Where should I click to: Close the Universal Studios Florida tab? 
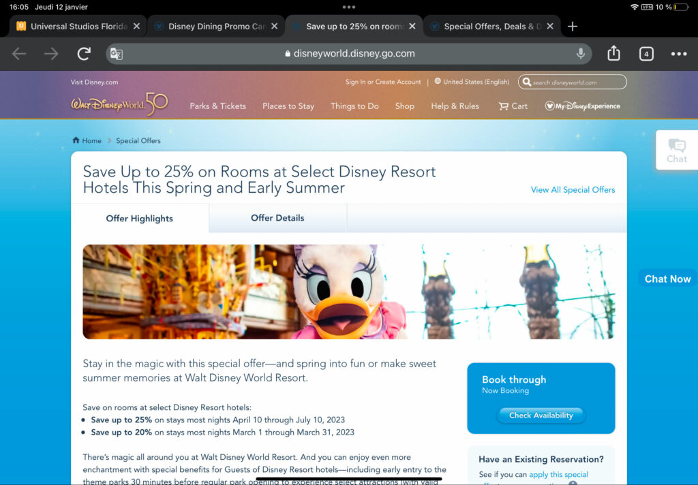tap(136, 27)
